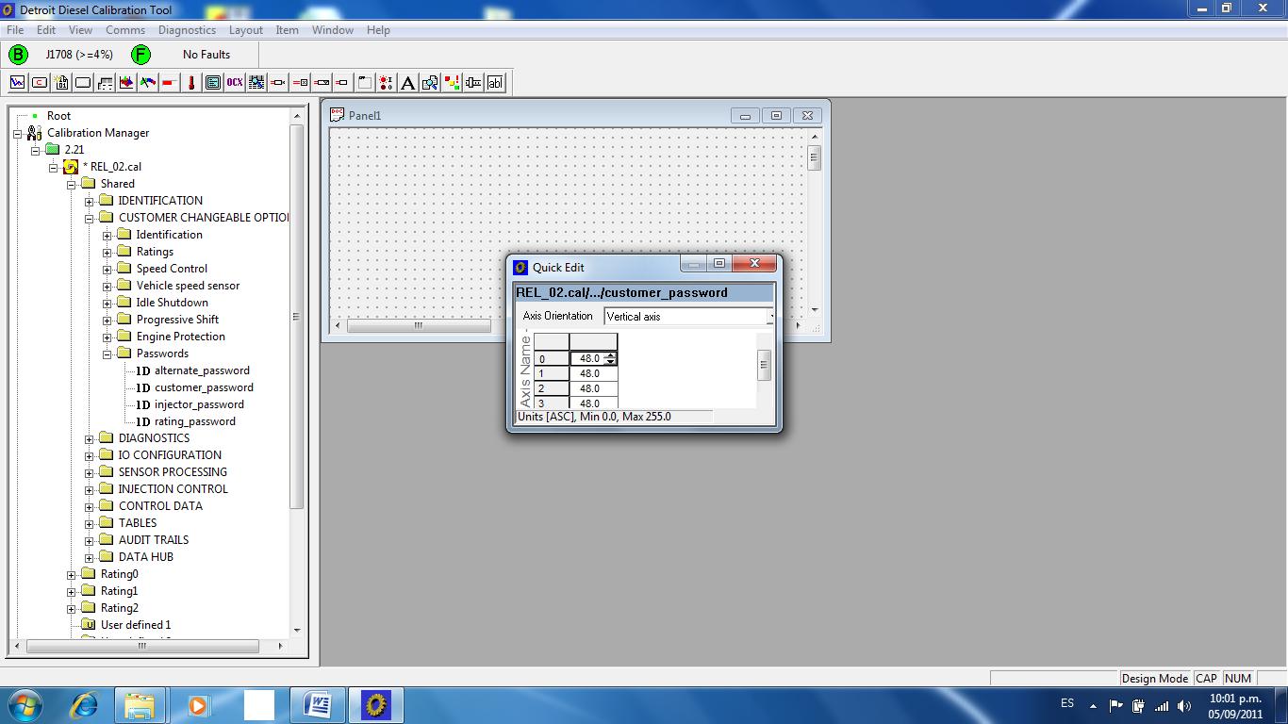Select the thermometer display tool

(191, 83)
